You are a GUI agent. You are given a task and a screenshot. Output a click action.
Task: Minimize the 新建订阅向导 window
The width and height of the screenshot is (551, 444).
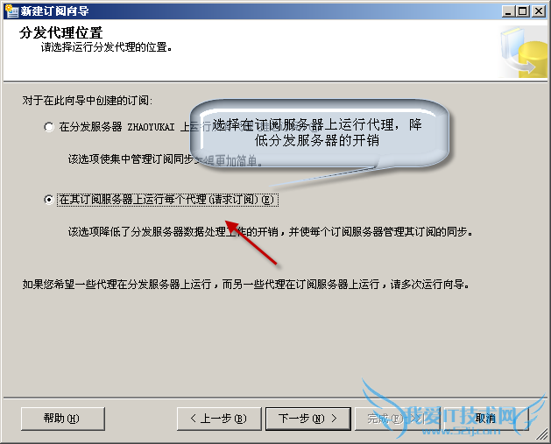pos(508,11)
